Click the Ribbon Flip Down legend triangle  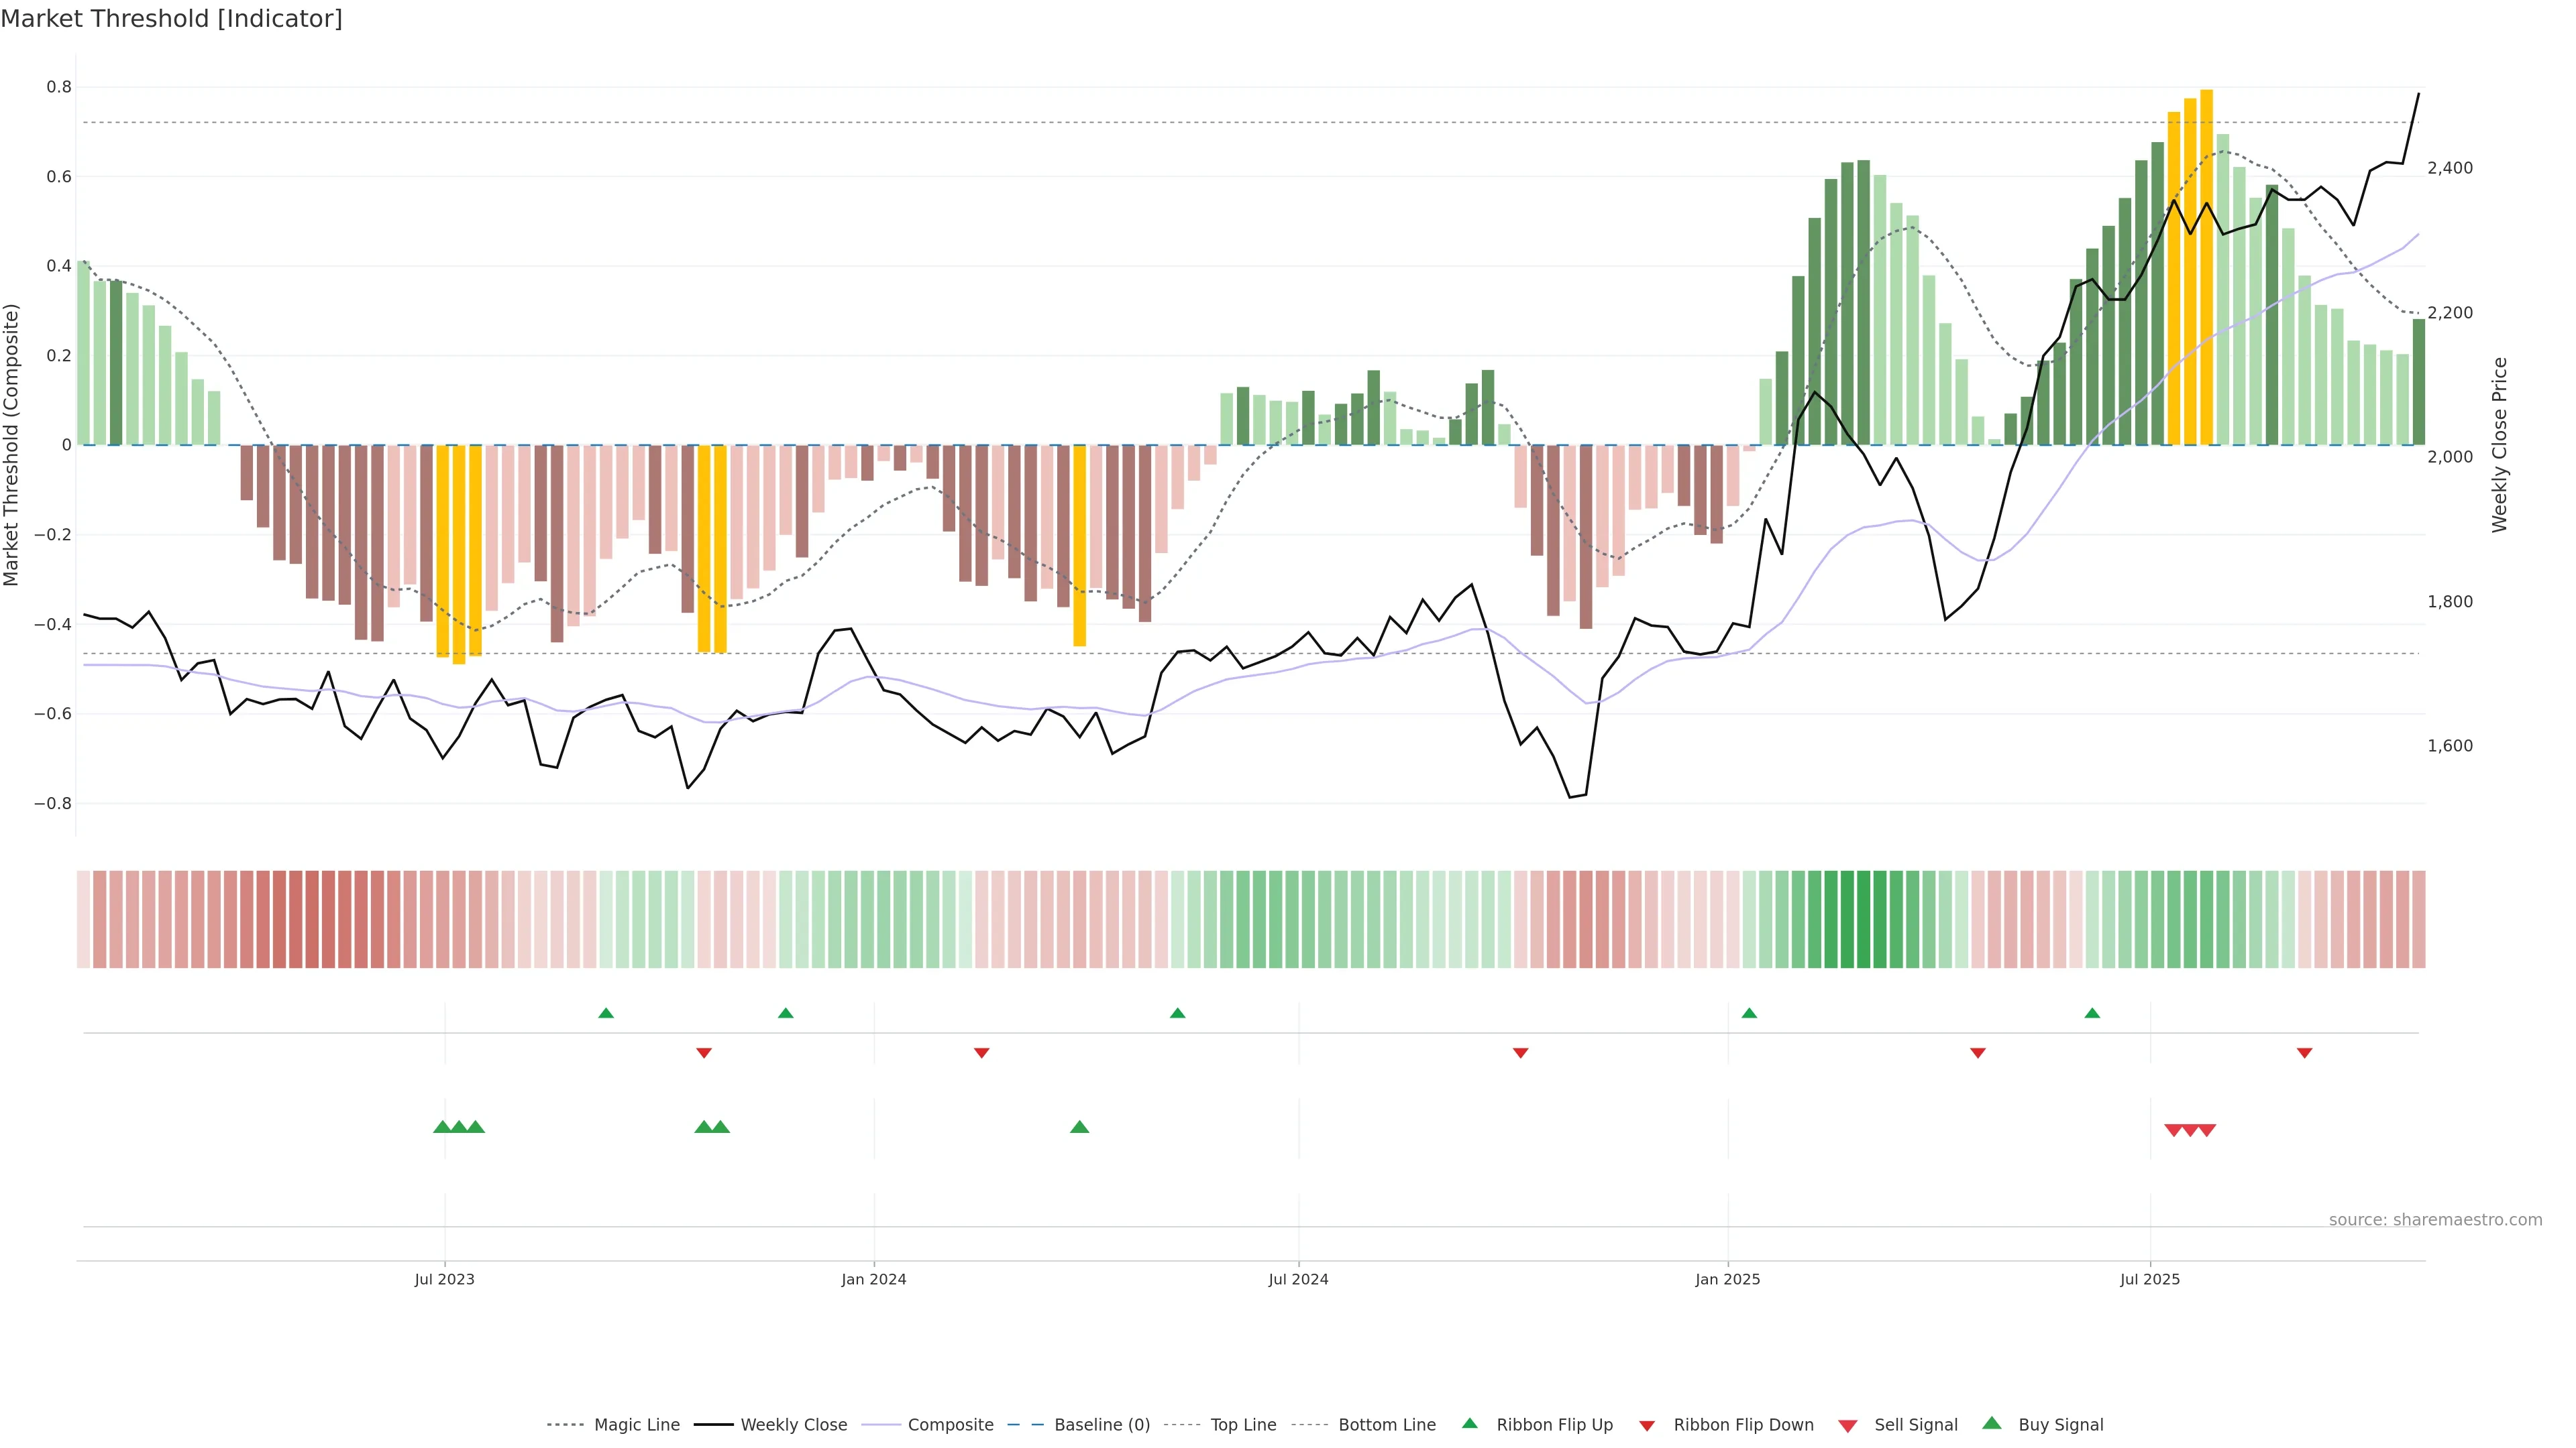[1647, 1426]
